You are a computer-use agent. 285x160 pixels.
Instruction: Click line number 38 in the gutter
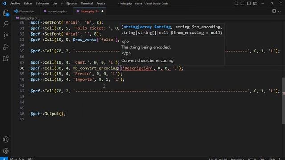[x=22, y=68]
